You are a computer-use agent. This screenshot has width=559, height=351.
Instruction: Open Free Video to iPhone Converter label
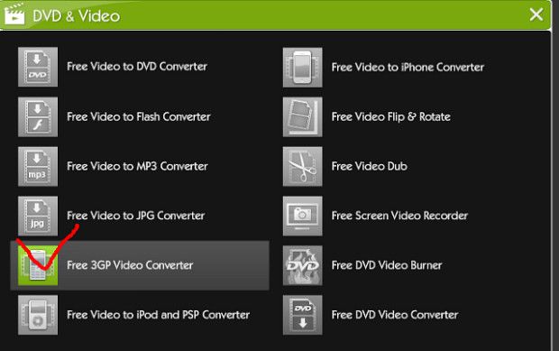(x=408, y=67)
